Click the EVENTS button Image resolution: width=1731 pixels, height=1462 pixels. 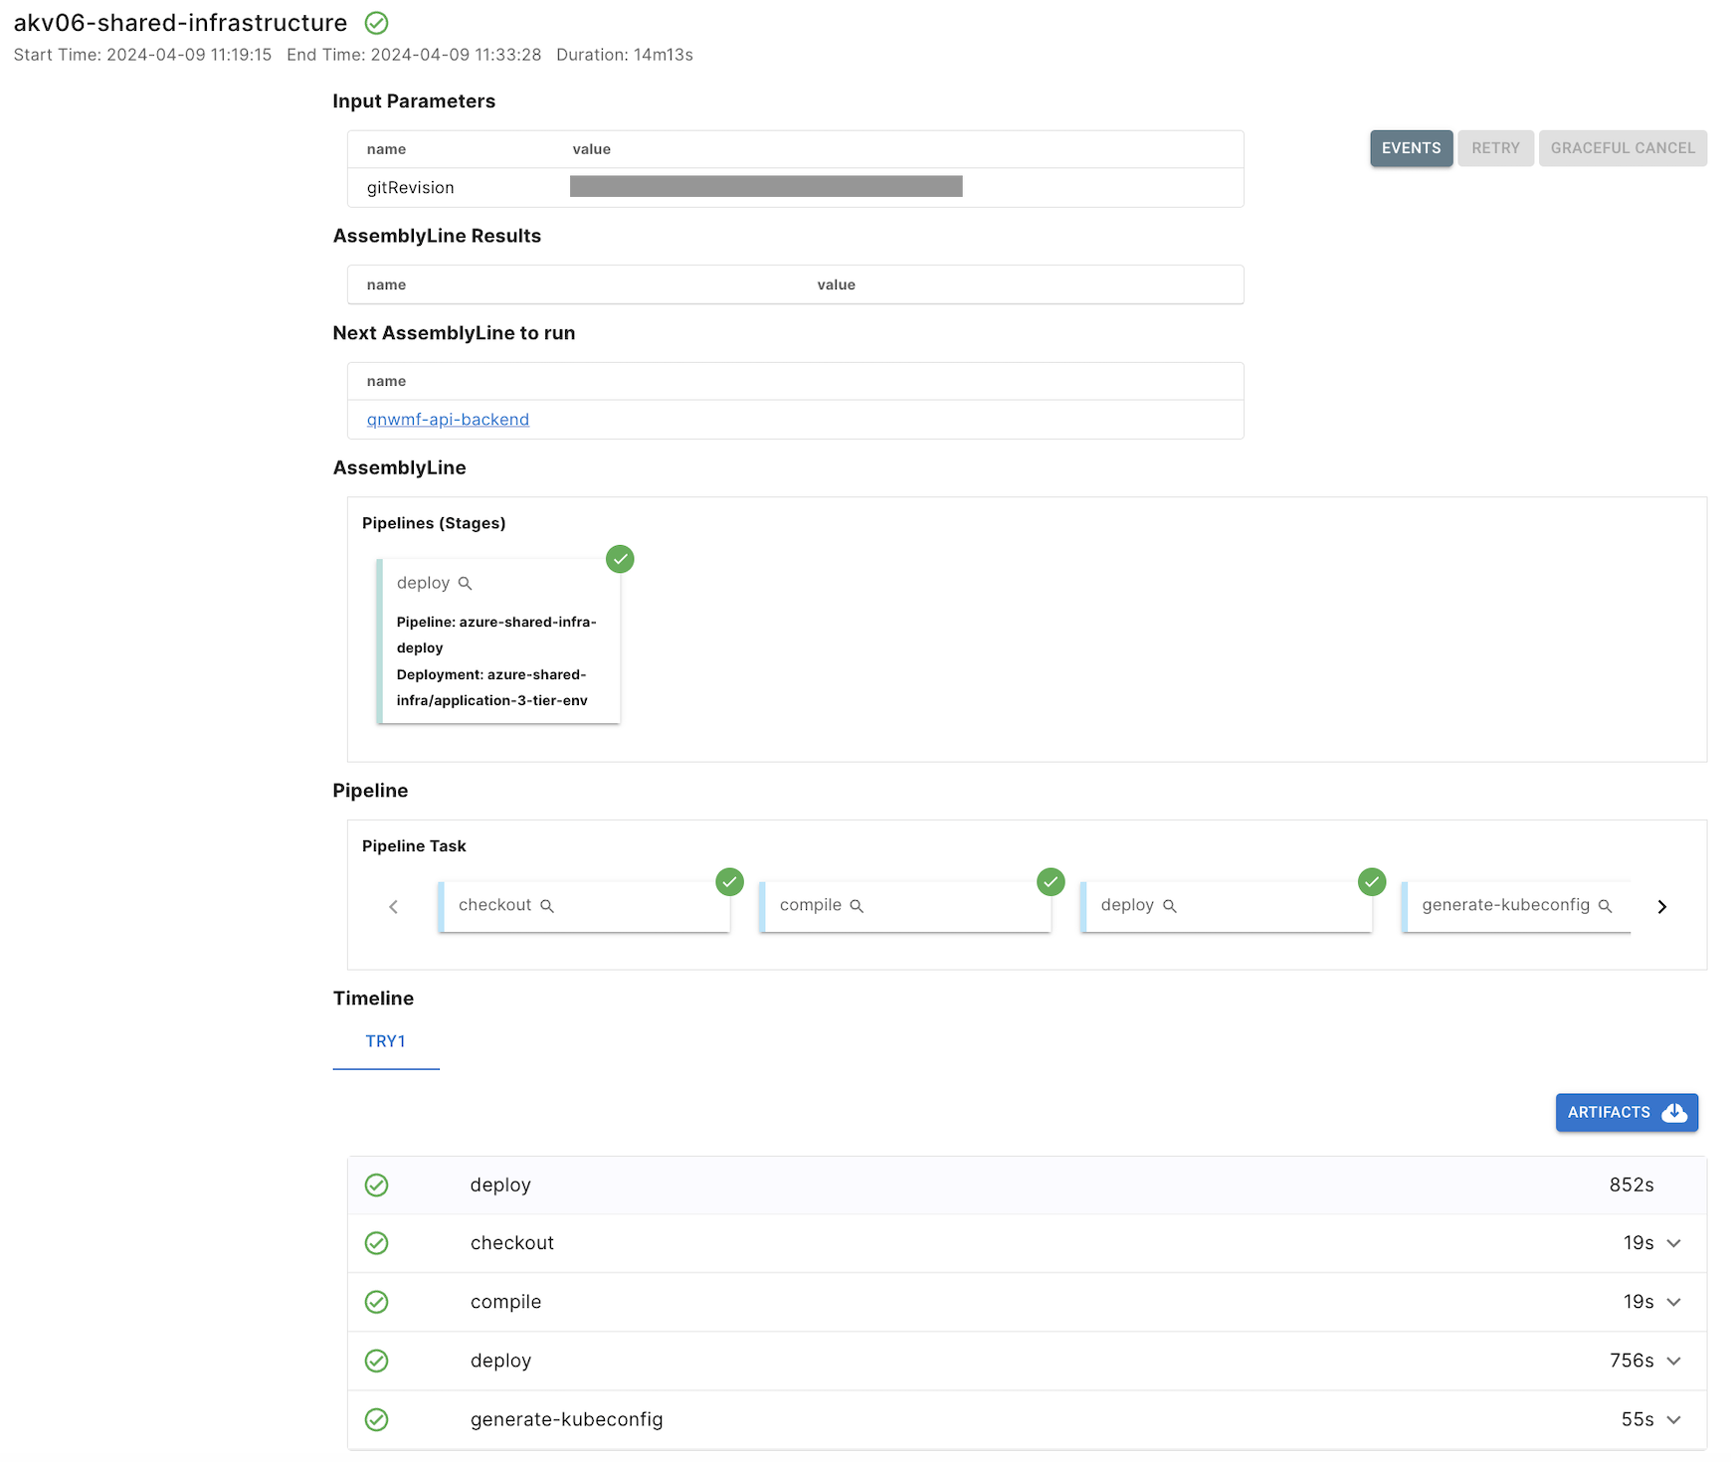[x=1411, y=148]
